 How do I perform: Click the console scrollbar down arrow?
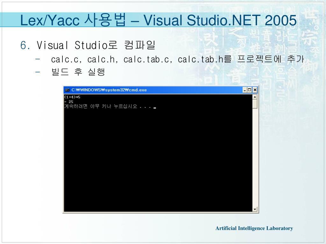[255, 209]
